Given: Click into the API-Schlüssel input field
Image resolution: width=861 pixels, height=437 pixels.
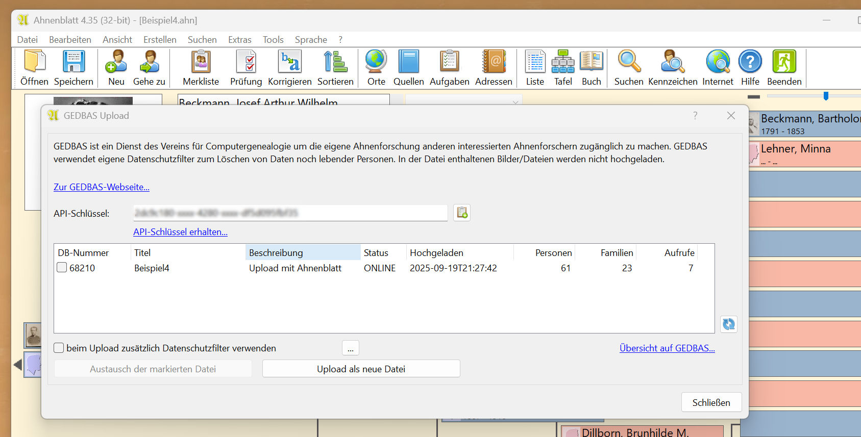Looking at the screenshot, I should click(290, 213).
